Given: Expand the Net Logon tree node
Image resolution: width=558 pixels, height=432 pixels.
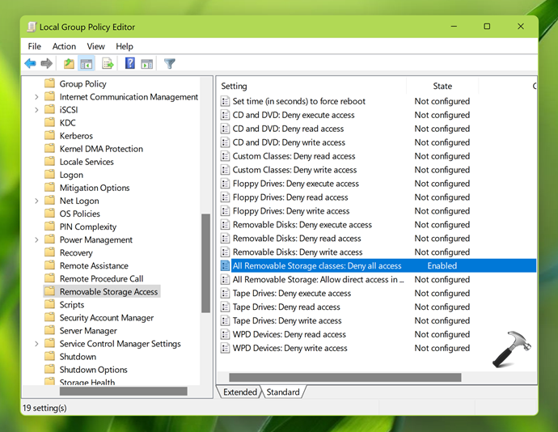Looking at the screenshot, I should click(36, 201).
